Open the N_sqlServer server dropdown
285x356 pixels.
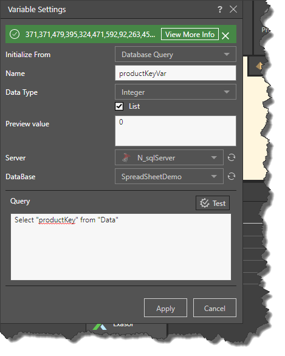[x=169, y=157]
